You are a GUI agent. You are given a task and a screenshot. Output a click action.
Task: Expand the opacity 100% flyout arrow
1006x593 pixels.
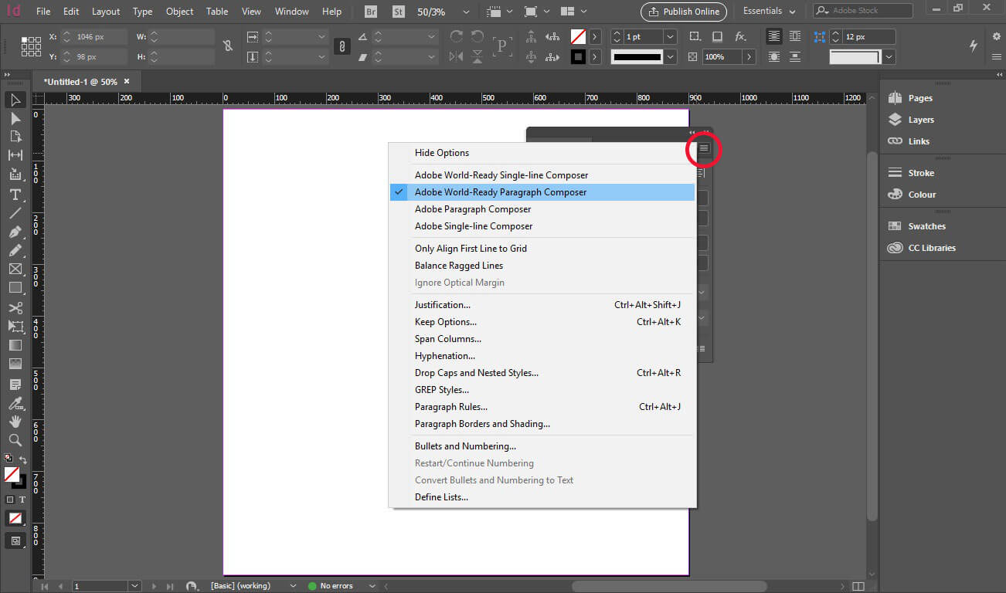pos(748,57)
